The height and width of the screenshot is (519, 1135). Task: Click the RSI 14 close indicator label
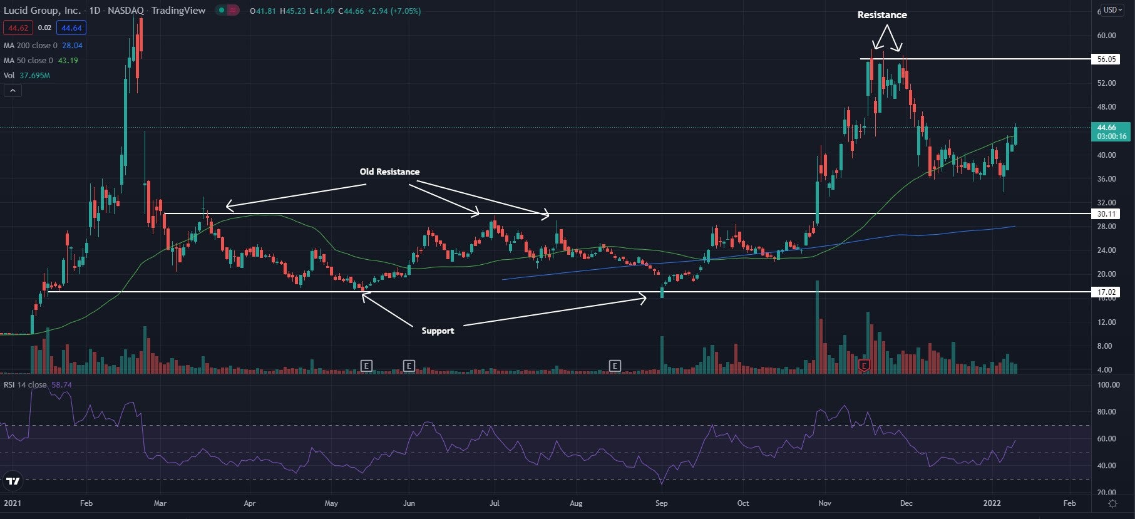25,385
